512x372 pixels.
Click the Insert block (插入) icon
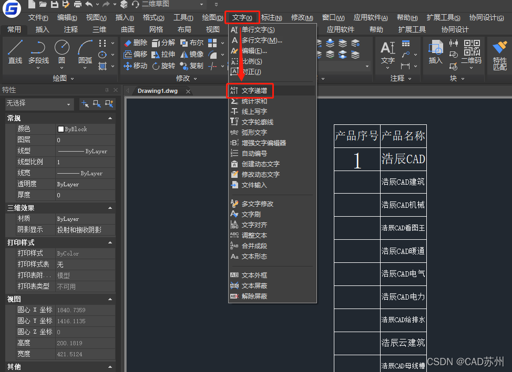435,52
